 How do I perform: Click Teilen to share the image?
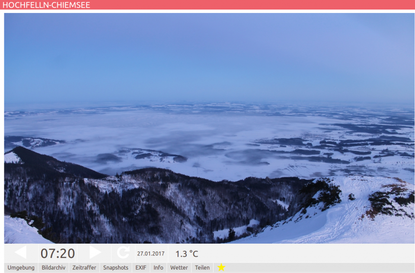[x=202, y=267]
